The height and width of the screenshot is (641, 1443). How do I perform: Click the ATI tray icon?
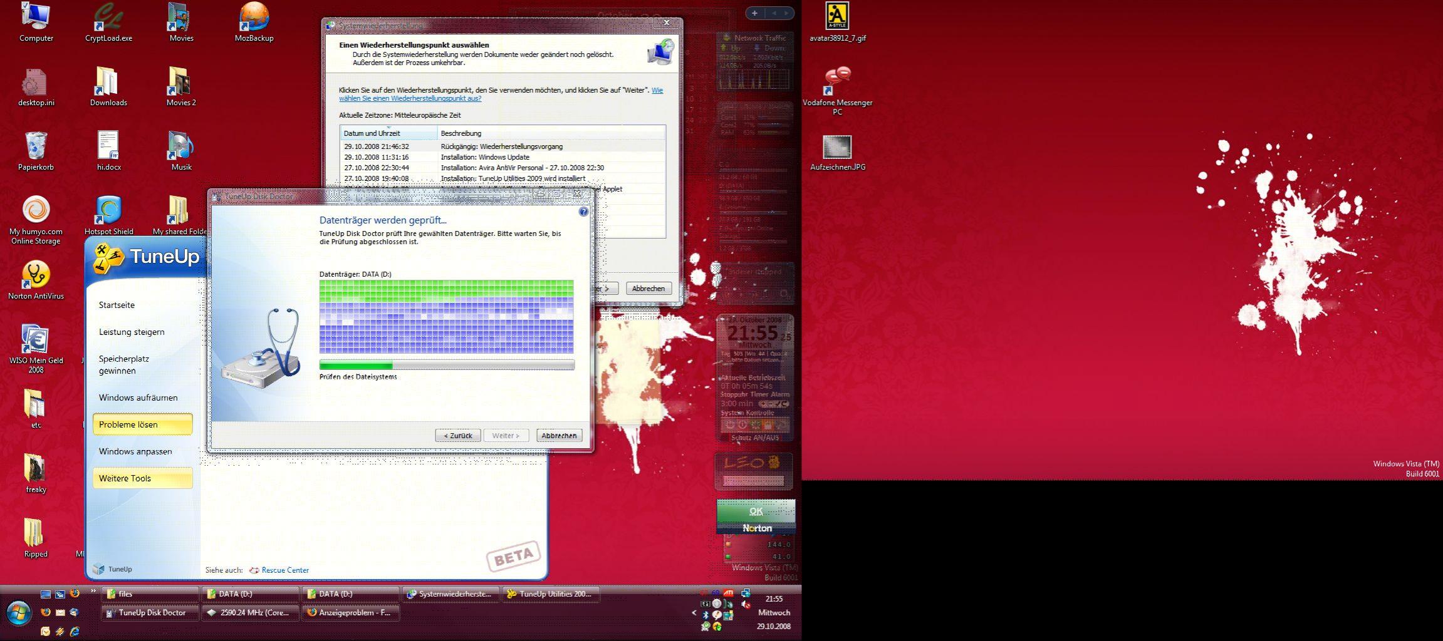[728, 592]
